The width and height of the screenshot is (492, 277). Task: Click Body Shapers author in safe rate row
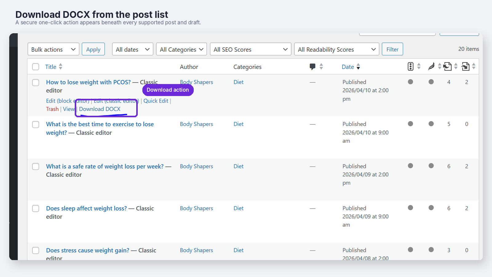(196, 166)
